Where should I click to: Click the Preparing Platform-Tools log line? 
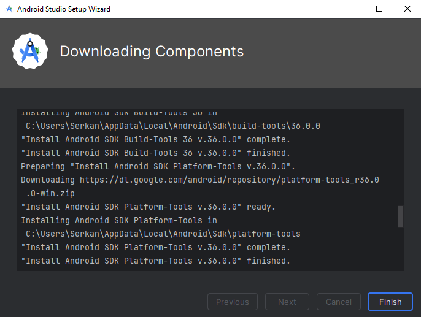[x=158, y=166]
